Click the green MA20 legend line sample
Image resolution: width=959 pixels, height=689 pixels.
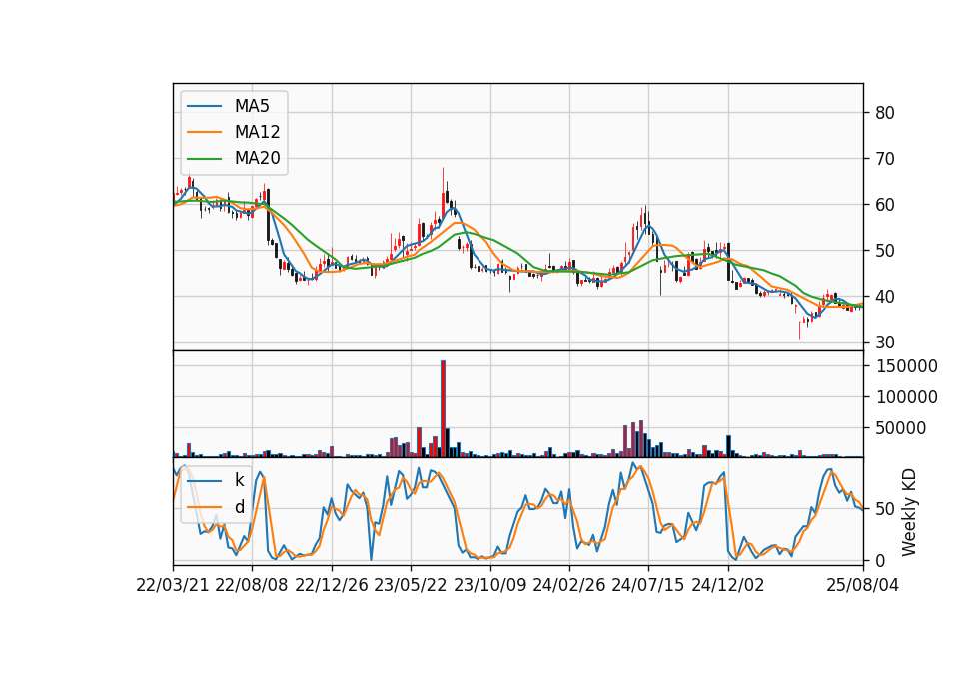pos(204,159)
